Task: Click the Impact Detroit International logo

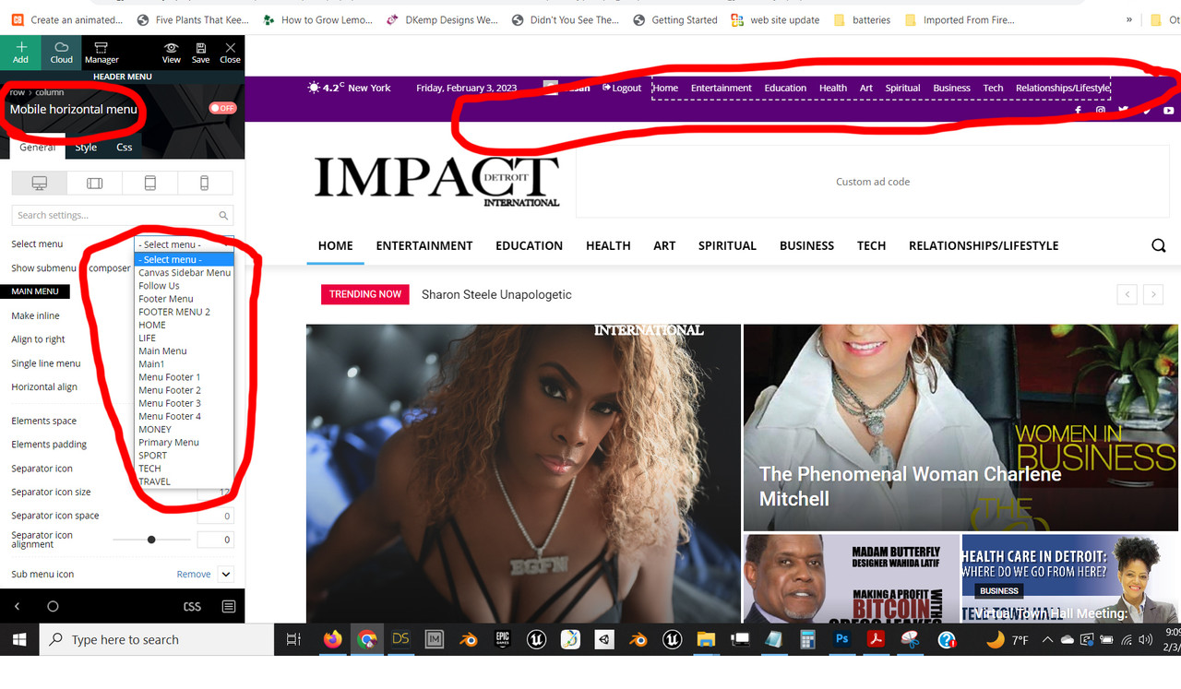Action: [x=437, y=180]
